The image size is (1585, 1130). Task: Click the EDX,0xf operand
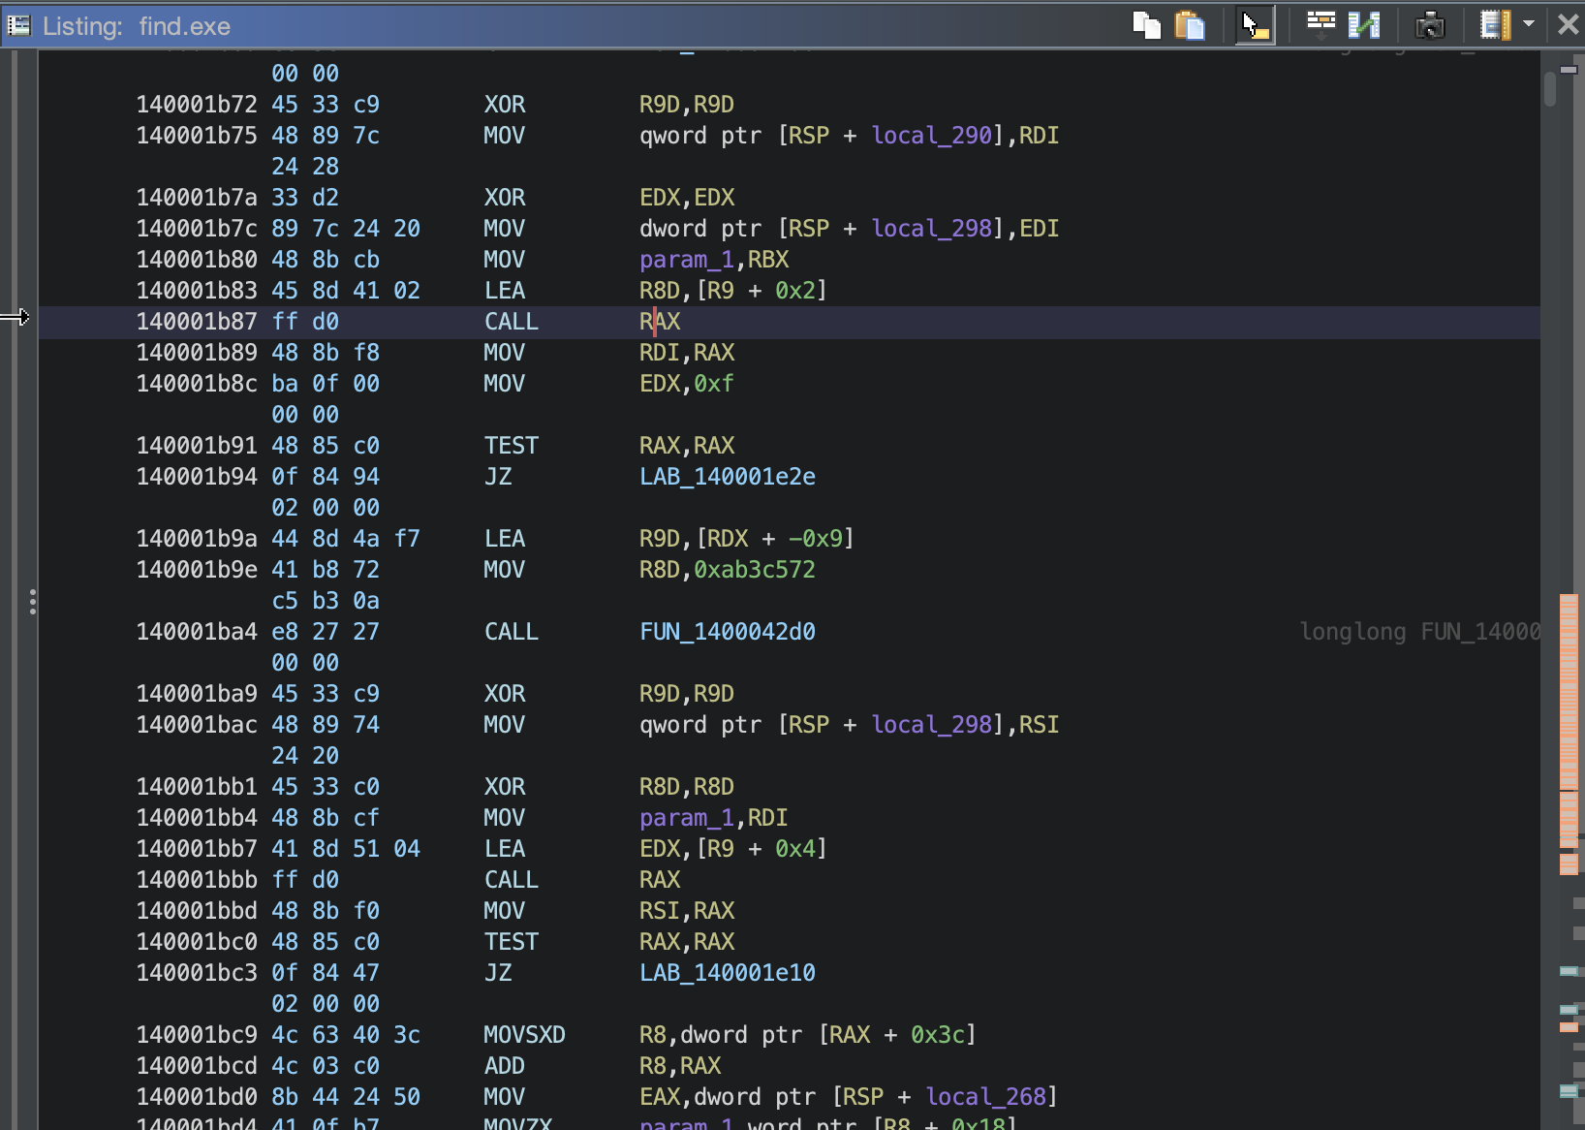(687, 384)
